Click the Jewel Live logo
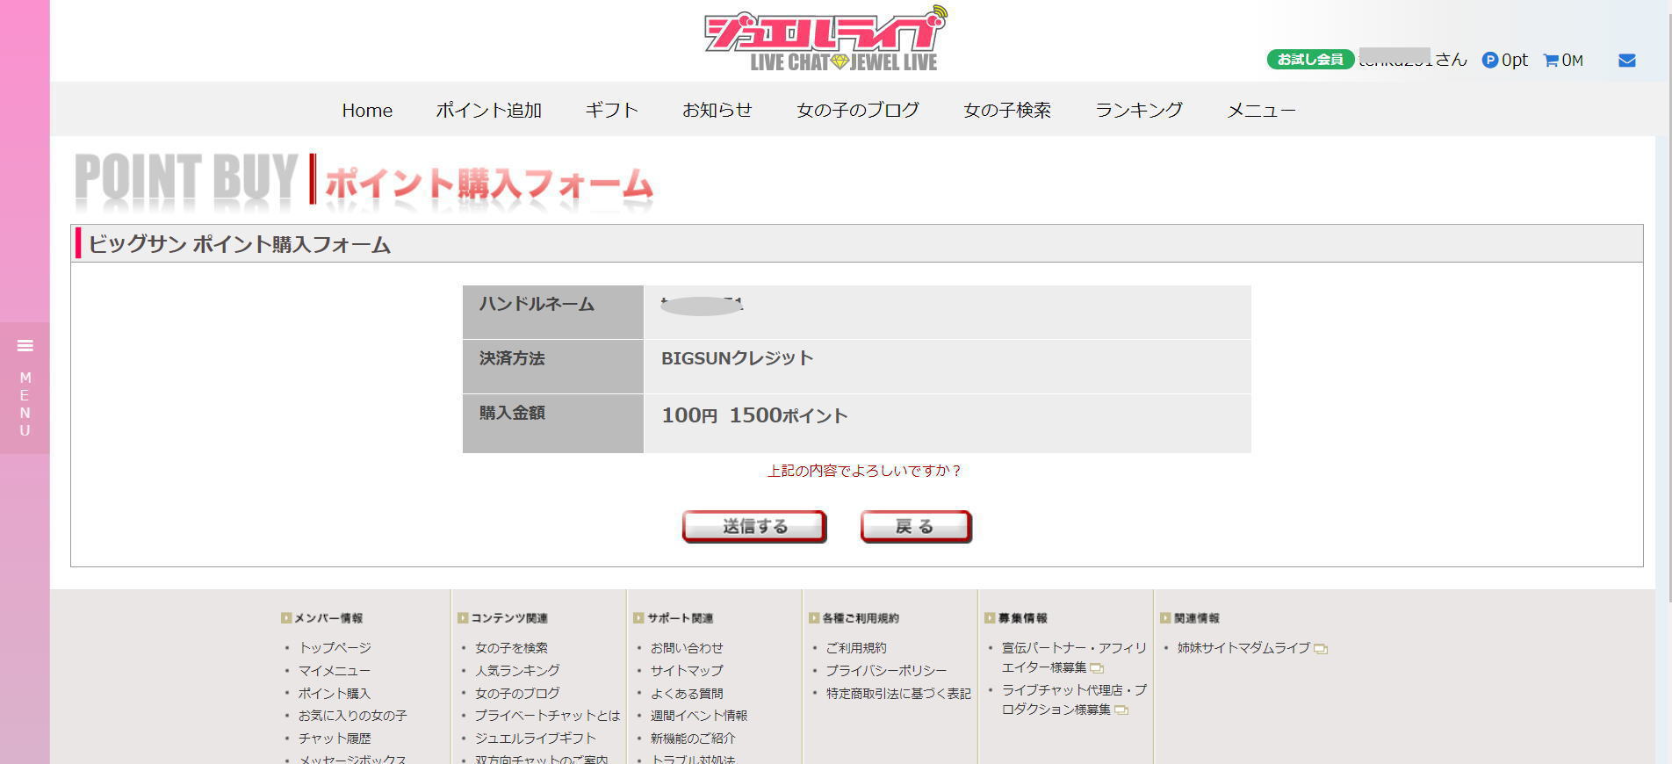Screen dimensions: 1672x764 click(825, 40)
